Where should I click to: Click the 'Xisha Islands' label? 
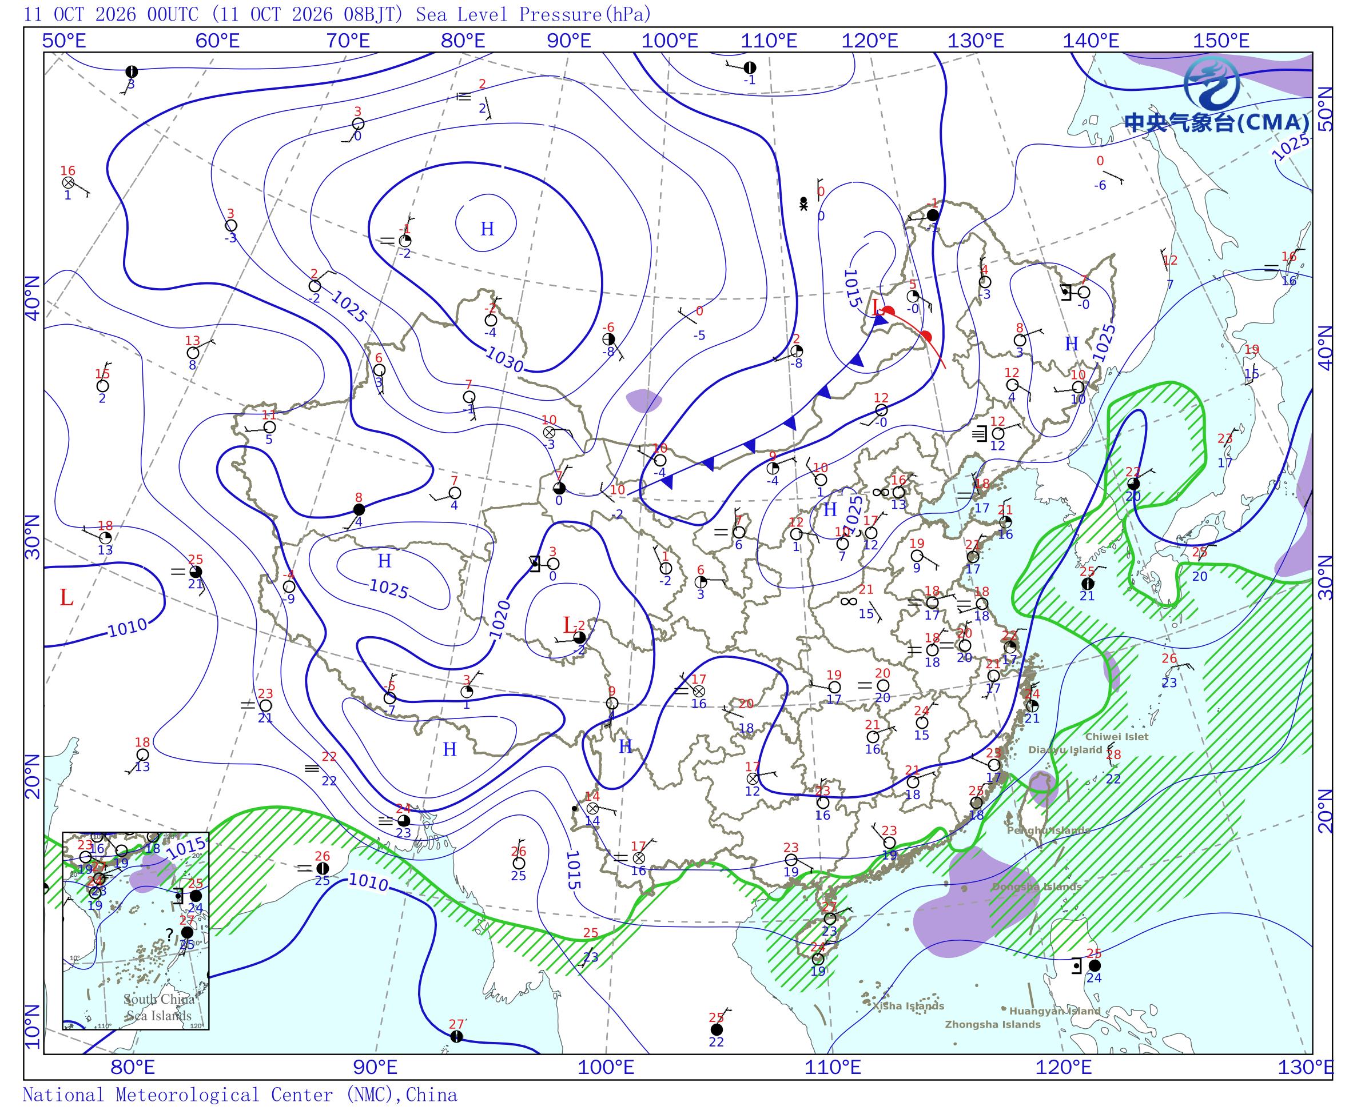tap(908, 1006)
